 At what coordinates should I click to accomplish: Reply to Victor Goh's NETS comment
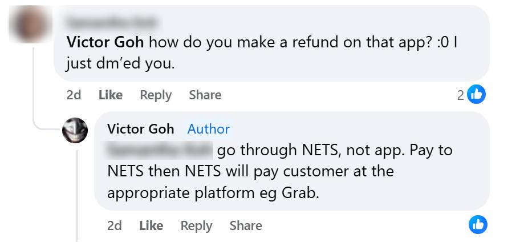pos(196,226)
